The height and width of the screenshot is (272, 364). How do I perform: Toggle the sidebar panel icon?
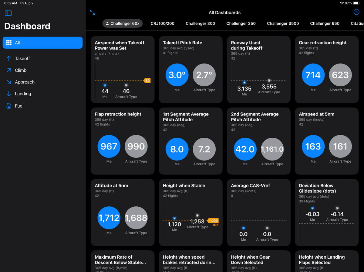(x=8, y=13)
